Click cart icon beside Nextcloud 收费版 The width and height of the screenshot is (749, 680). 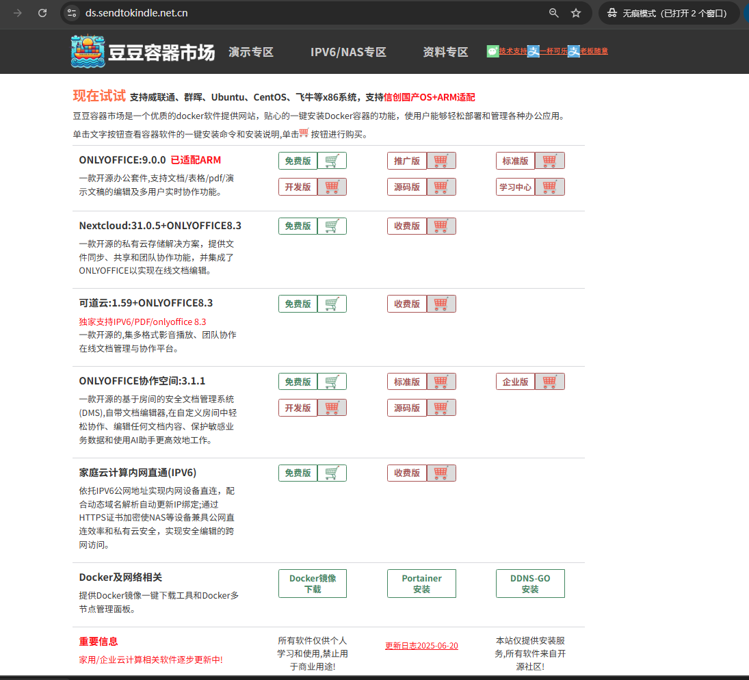441,226
